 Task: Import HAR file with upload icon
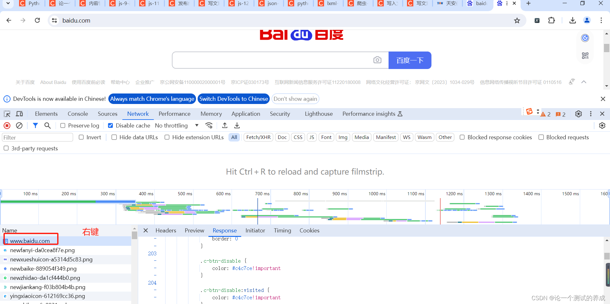pos(225,126)
